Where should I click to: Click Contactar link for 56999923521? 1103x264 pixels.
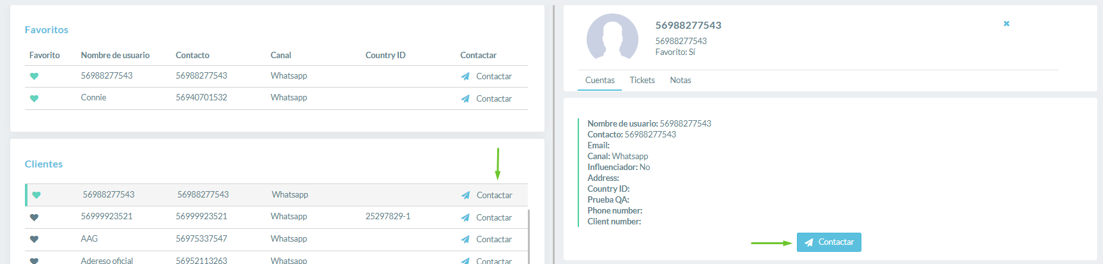pos(494,217)
